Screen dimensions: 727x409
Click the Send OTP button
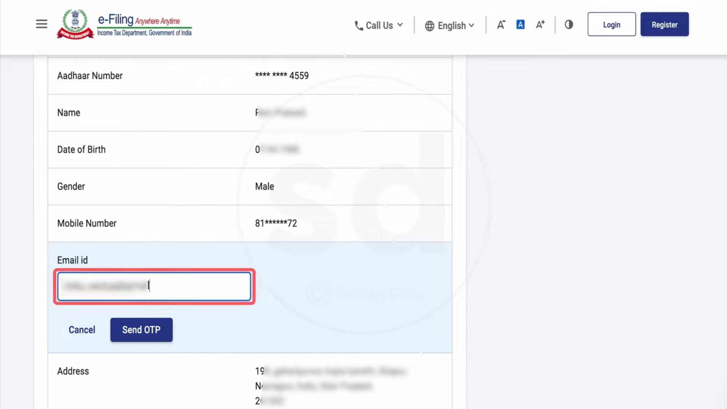tap(141, 330)
